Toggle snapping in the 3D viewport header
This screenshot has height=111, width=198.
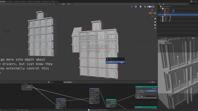63,4
